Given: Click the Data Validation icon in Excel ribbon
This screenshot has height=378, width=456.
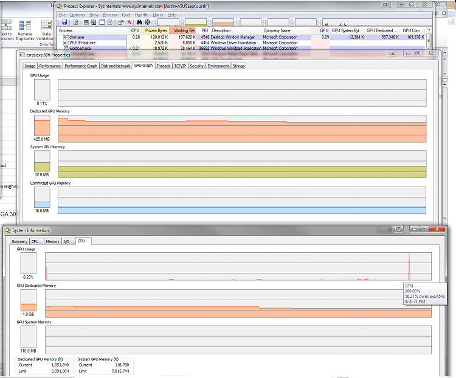Looking at the screenshot, I should (47, 26).
